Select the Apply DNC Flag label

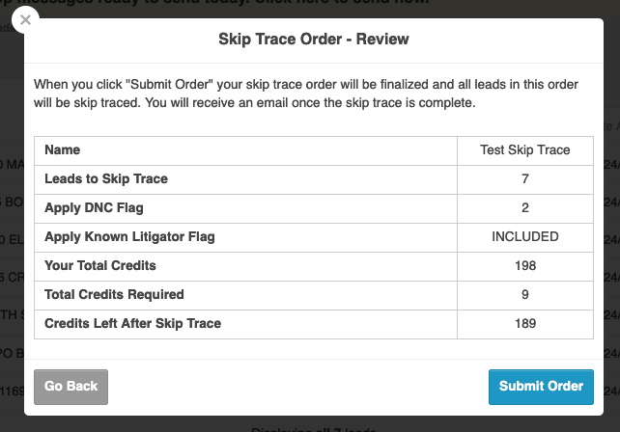[94, 208]
